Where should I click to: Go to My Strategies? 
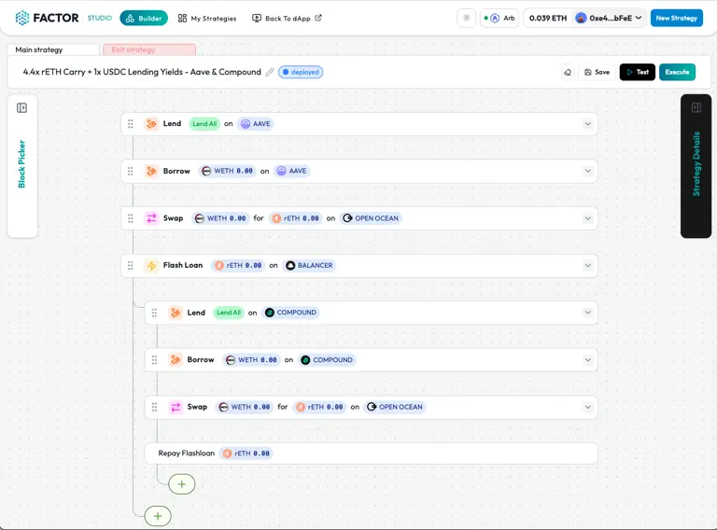point(207,19)
